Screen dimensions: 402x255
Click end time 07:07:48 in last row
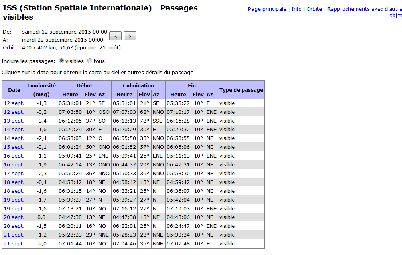coord(178,244)
